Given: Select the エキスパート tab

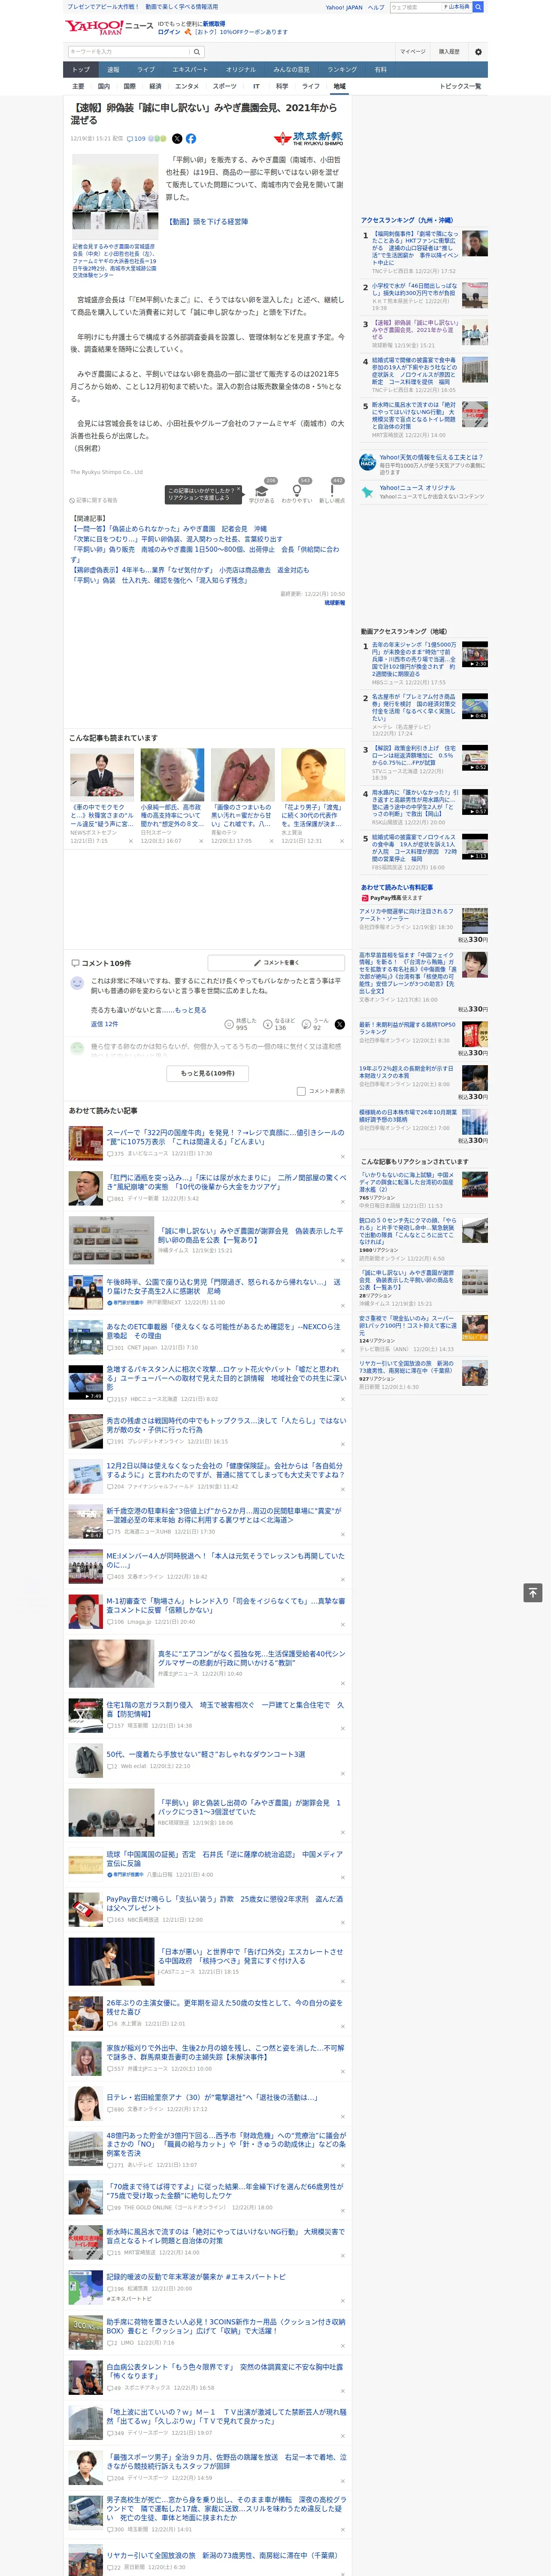Looking at the screenshot, I should (x=190, y=69).
